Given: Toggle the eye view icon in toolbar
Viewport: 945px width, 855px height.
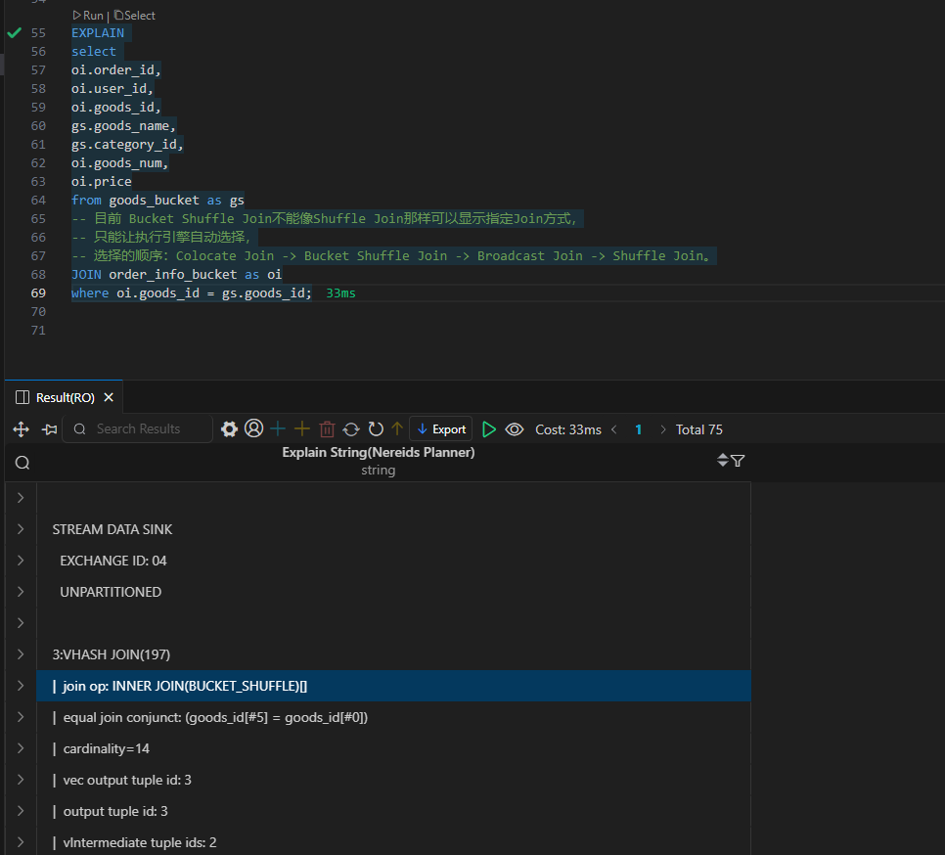Looking at the screenshot, I should pyautogui.click(x=515, y=429).
